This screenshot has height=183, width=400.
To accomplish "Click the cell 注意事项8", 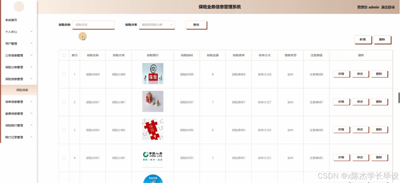I will [316, 74].
